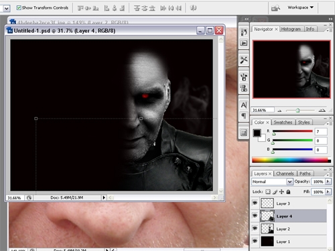
Task: Open the History panel icon in dock
Action: (244, 32)
